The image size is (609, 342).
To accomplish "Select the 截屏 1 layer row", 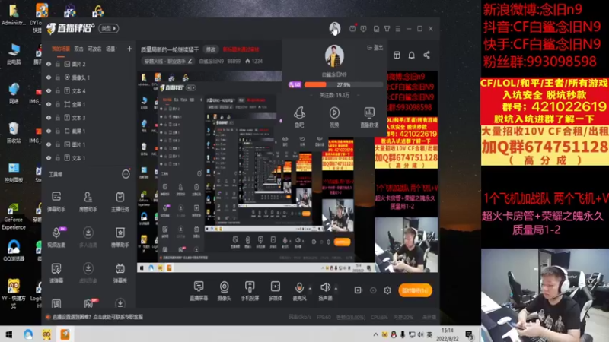I will (x=88, y=131).
